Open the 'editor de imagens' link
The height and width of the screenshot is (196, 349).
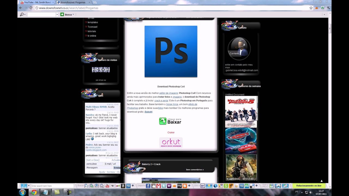point(169,93)
